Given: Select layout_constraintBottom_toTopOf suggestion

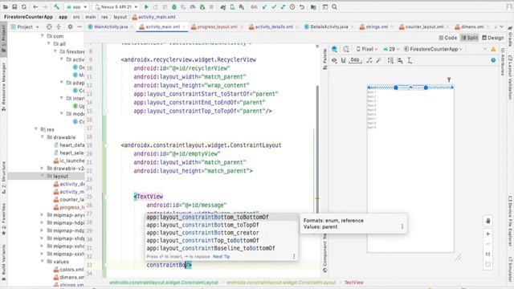Looking at the screenshot, I should pyautogui.click(x=222, y=225).
